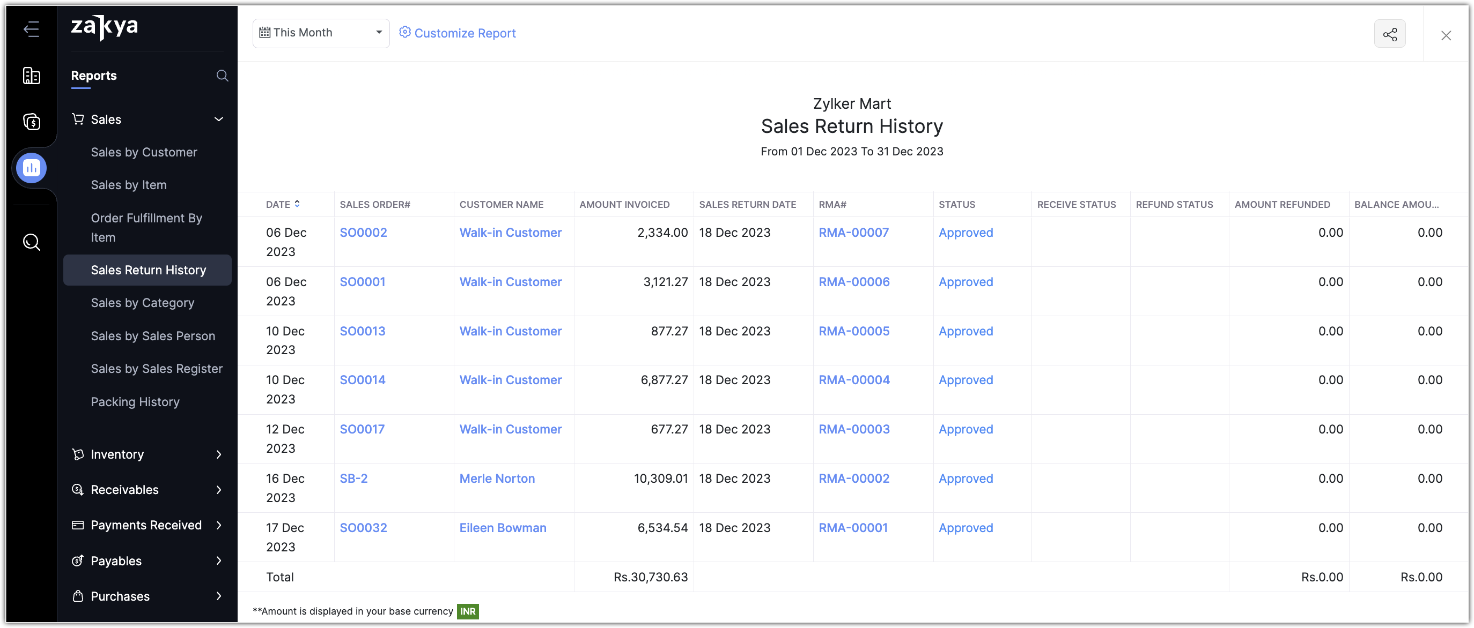This screenshot has width=1474, height=628.
Task: Select Sales Return History report
Action: click(148, 270)
